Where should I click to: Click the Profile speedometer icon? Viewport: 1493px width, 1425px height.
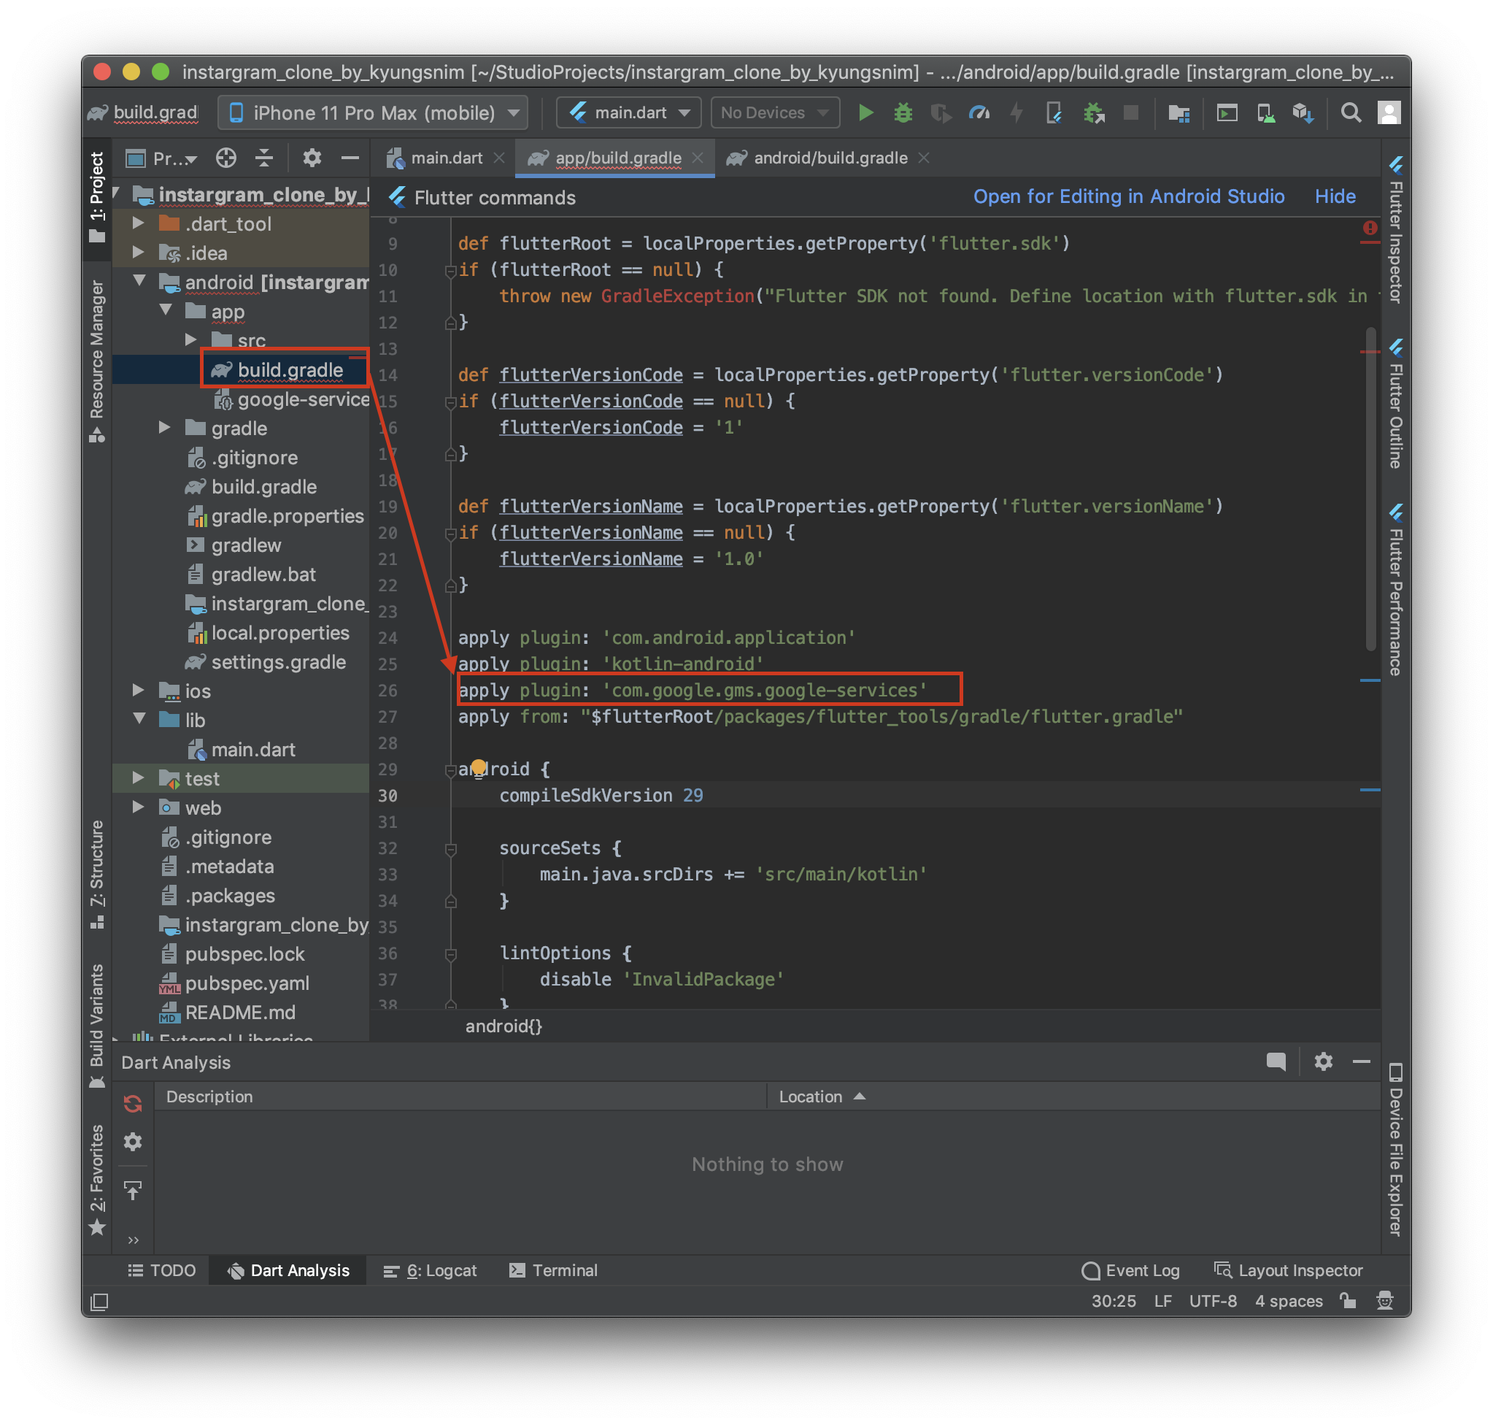coord(979,113)
